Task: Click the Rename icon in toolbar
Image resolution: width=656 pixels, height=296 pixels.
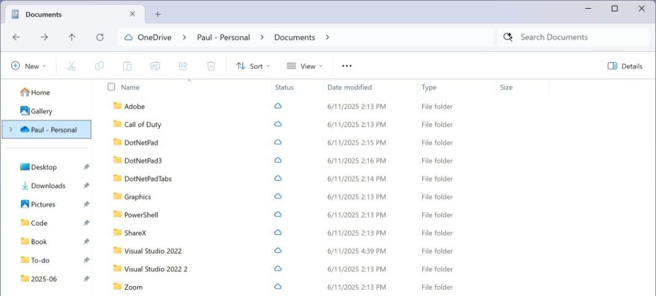Action: 155,66
